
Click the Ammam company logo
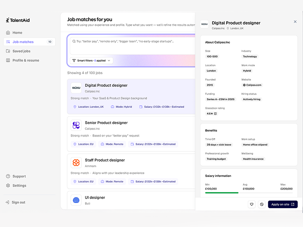pos(76,163)
